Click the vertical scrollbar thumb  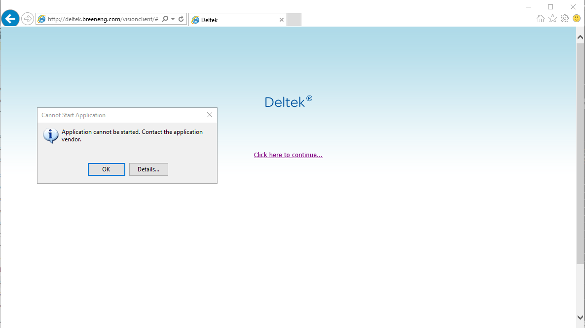pos(580,154)
